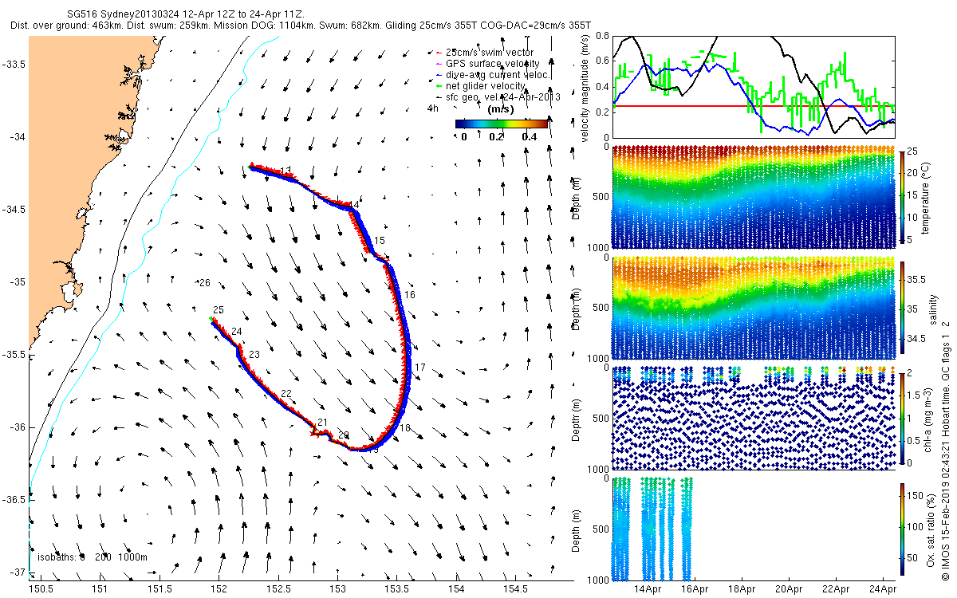Click the chl-a (mg m-3) color bar
This screenshot has width=957, height=598.
tap(902, 418)
